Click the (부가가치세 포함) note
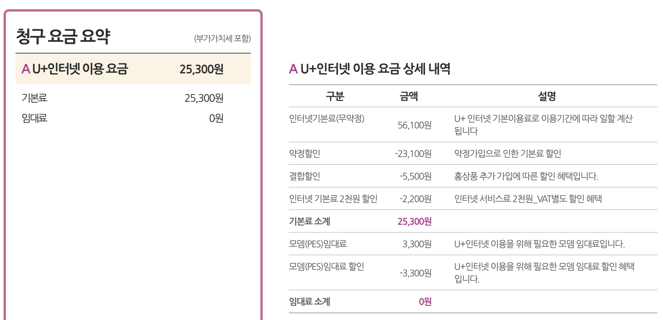 pyautogui.click(x=222, y=38)
